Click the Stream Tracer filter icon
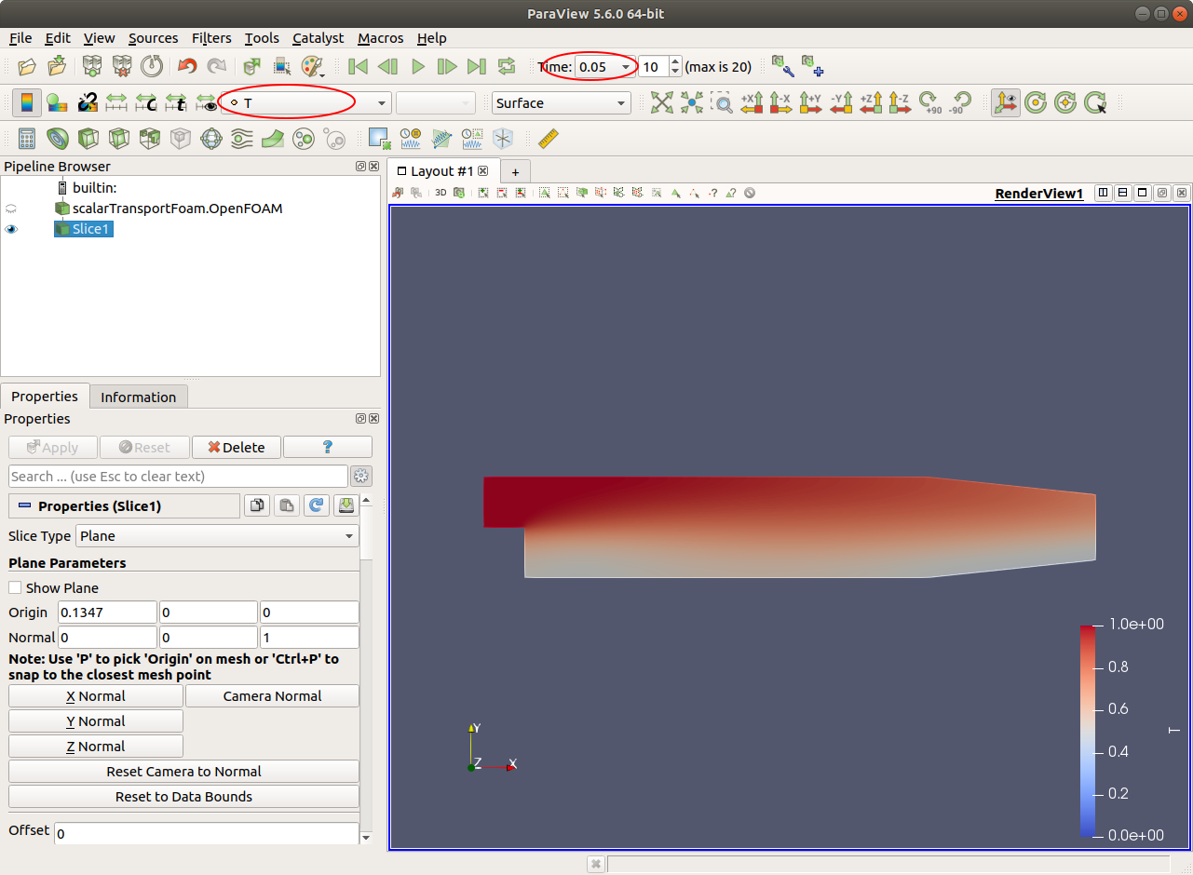Image resolution: width=1193 pixels, height=875 pixels. tap(242, 140)
